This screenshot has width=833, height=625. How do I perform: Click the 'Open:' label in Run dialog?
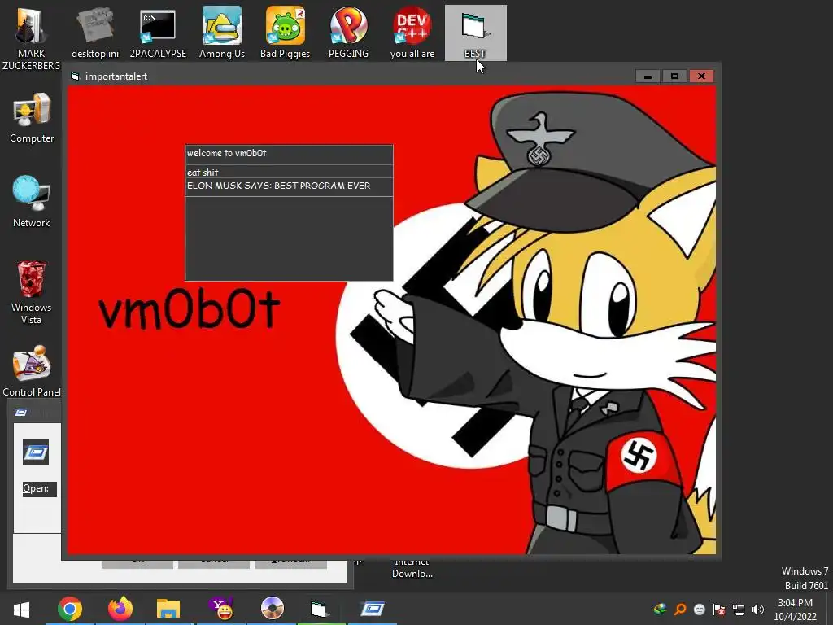coord(36,488)
